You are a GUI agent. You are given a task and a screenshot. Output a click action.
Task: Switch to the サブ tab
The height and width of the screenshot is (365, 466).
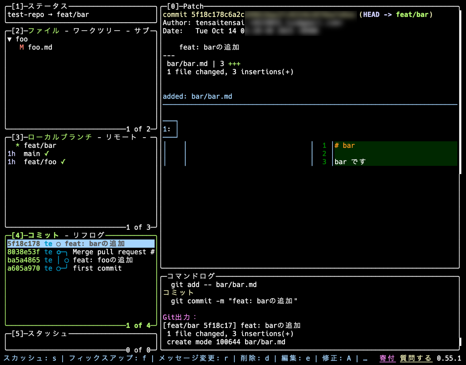142,31
